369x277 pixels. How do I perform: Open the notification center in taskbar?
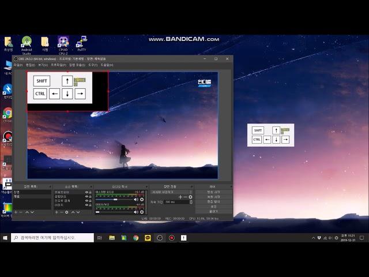pyautogui.click(x=362, y=238)
